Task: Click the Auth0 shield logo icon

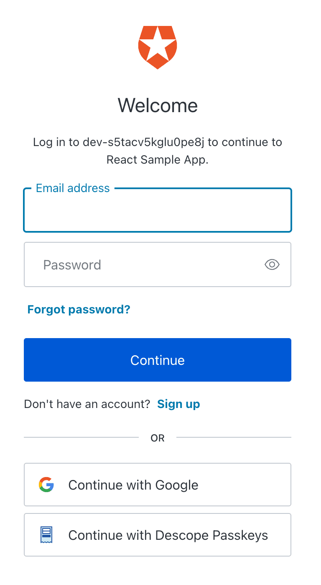Action: pos(158,47)
